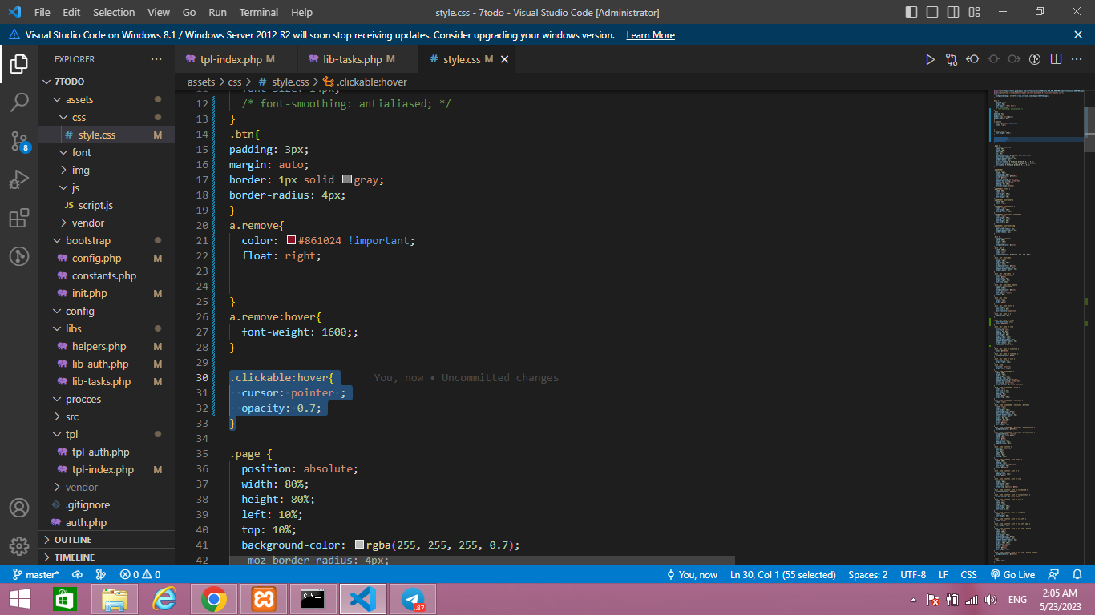Viewport: 1095px width, 615px height.
Task: Dismiss the Windows update notification bar
Action: [1078, 35]
